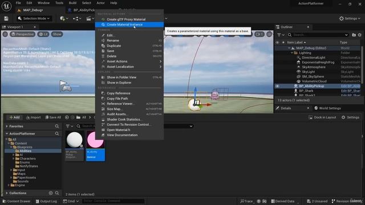Click the Trace button in status bar
This screenshot has width=365, height=205.
pyautogui.click(x=246, y=201)
